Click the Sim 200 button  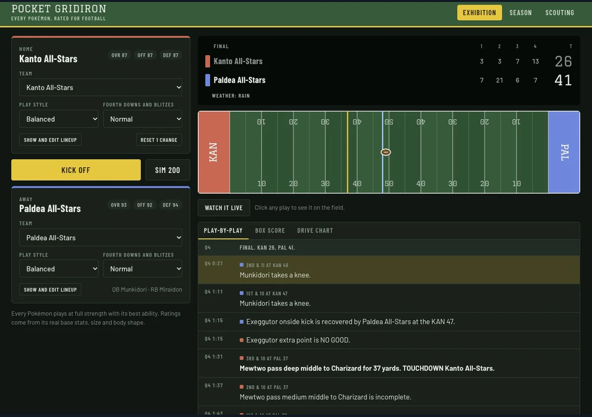(x=168, y=170)
